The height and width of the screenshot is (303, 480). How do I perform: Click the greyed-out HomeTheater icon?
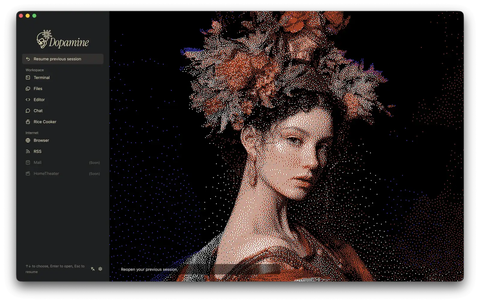[x=28, y=173]
